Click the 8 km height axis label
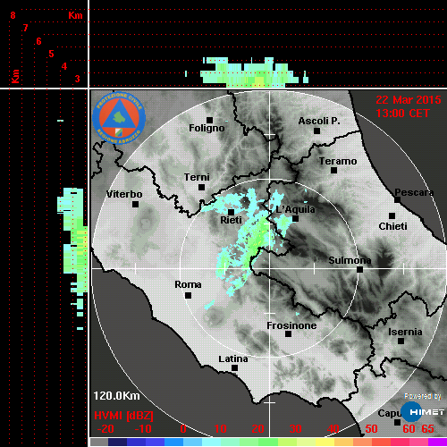 tap(13, 15)
